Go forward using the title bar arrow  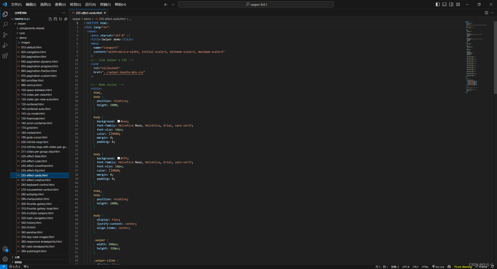pyautogui.click(x=173, y=4)
